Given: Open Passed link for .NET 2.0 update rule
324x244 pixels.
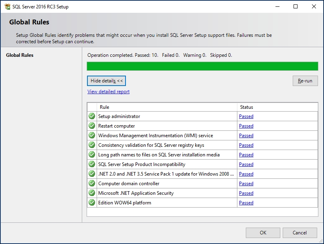Looking at the screenshot, I should [246, 174].
